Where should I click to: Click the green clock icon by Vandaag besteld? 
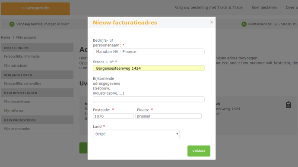click(12, 24)
